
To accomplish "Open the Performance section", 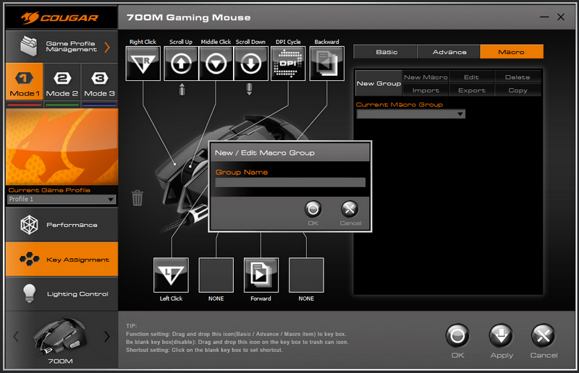I will [x=62, y=224].
